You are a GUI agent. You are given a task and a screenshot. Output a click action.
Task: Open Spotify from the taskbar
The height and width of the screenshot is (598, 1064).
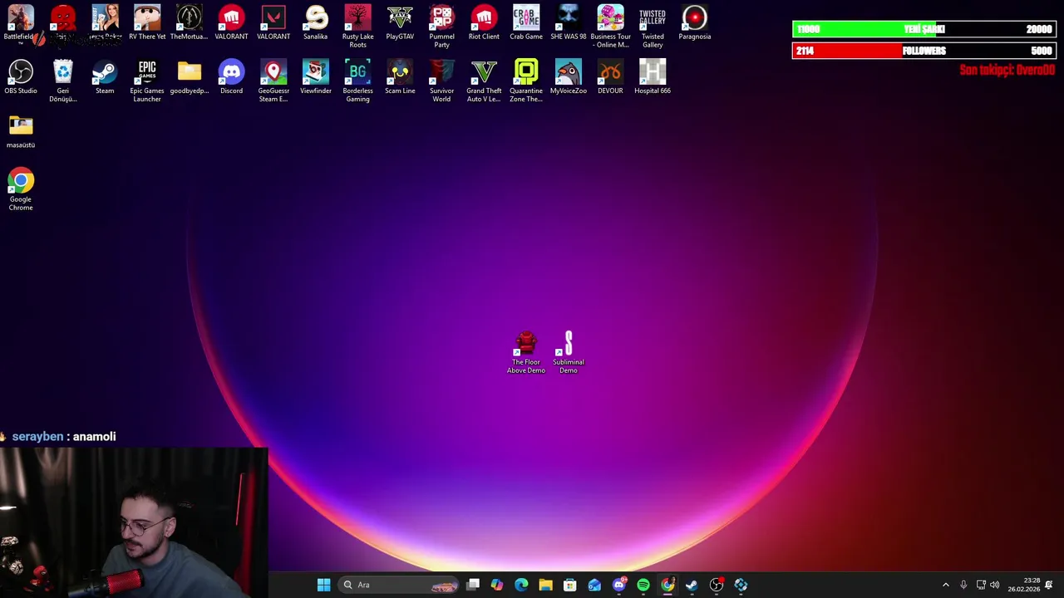tap(643, 585)
